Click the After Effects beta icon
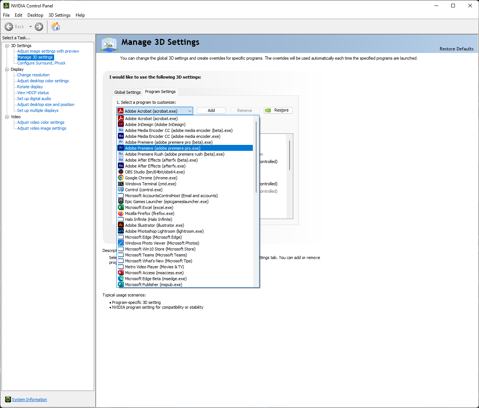This screenshot has height=408, width=479. (x=121, y=160)
